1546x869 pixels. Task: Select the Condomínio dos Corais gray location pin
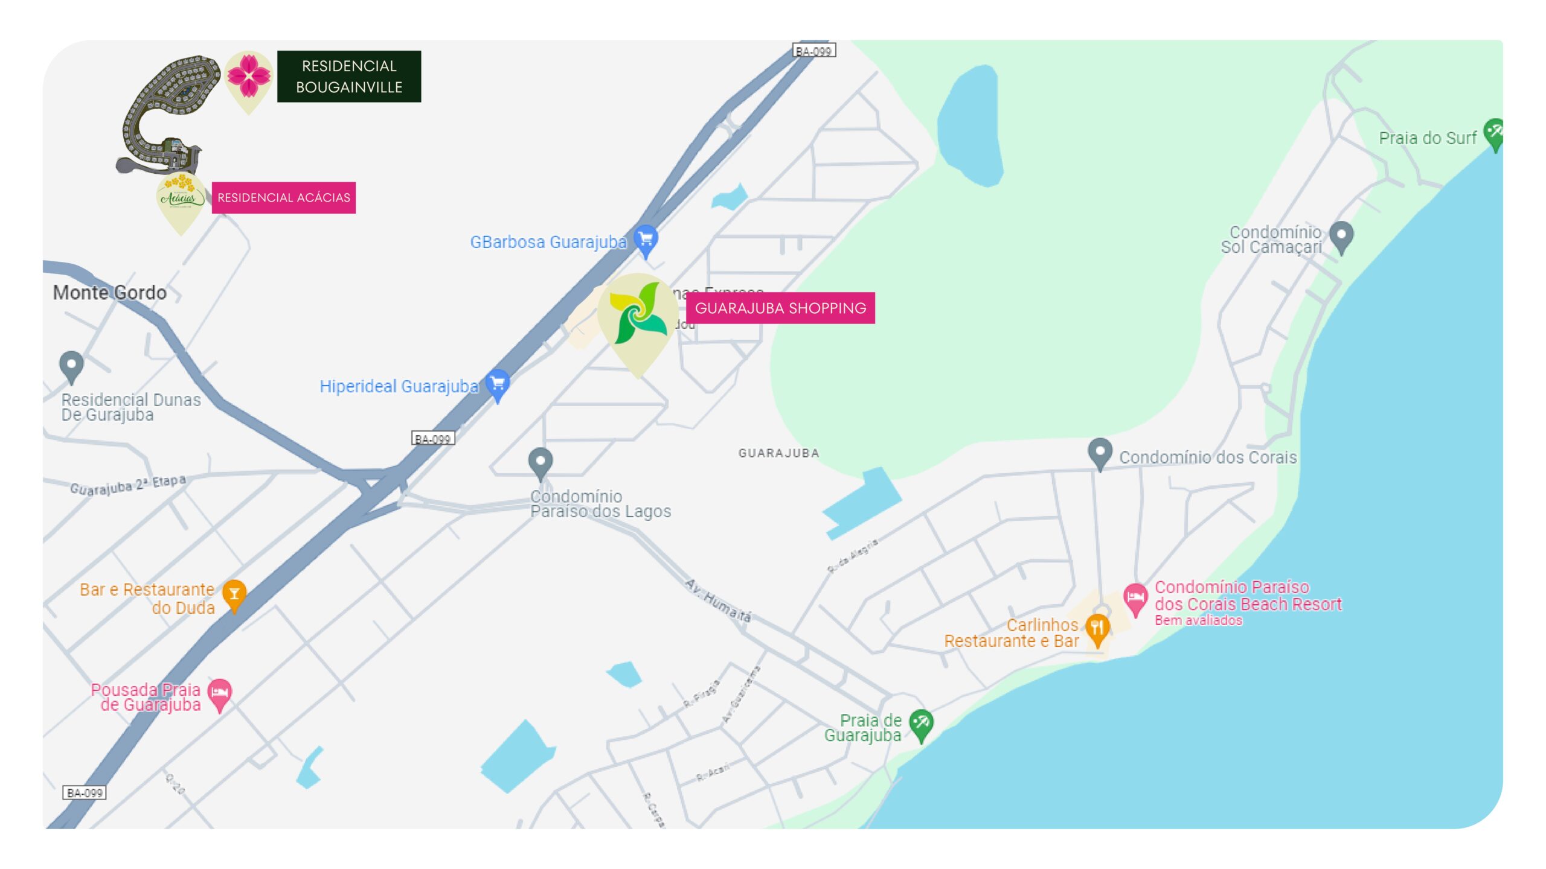[x=1100, y=454]
